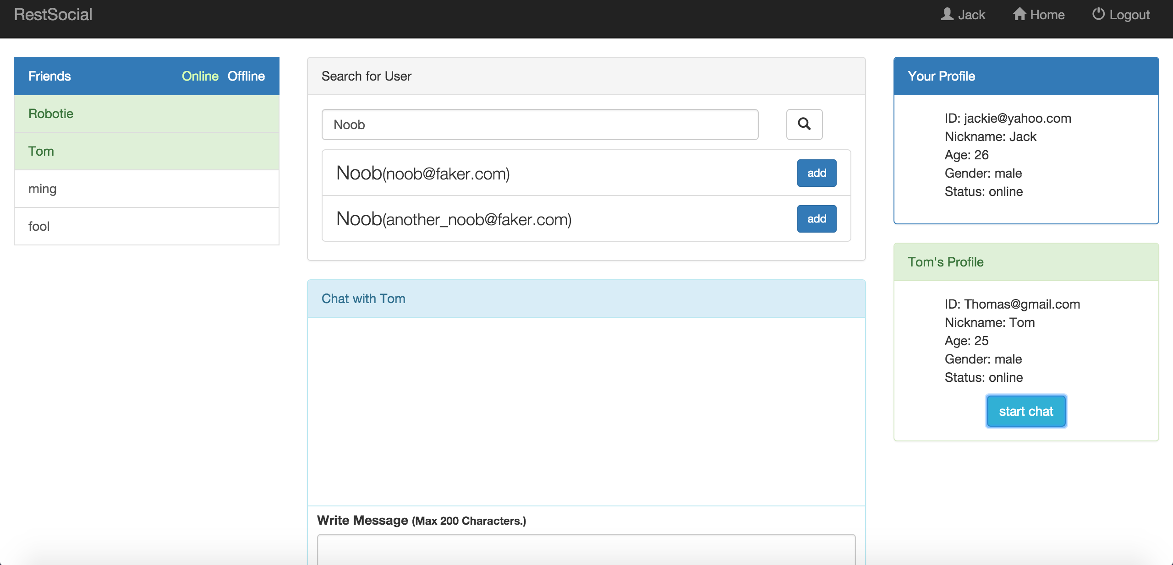This screenshot has height=565, width=1173.
Task: Click the Logout power icon
Action: click(x=1098, y=14)
